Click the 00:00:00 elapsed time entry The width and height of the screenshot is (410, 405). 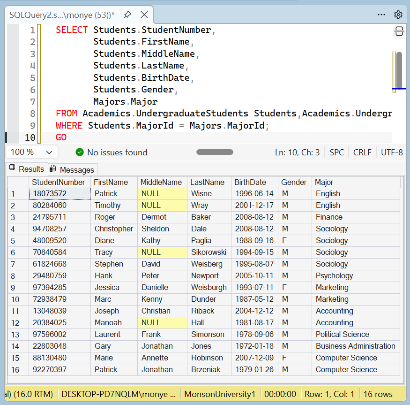coord(280,394)
